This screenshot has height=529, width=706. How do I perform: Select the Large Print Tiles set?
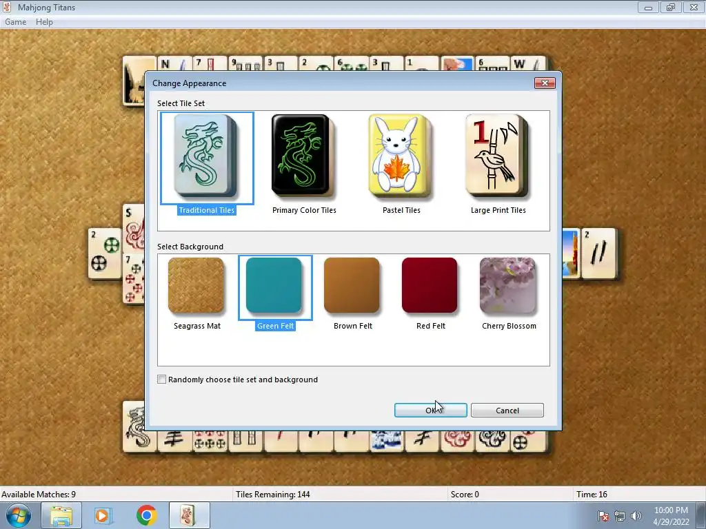point(497,156)
